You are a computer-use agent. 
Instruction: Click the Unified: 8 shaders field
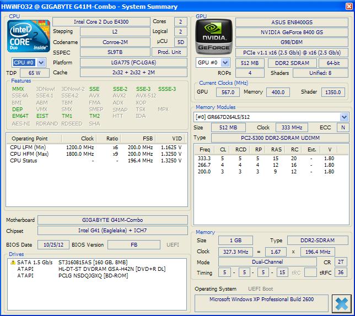pyautogui.click(x=320, y=73)
